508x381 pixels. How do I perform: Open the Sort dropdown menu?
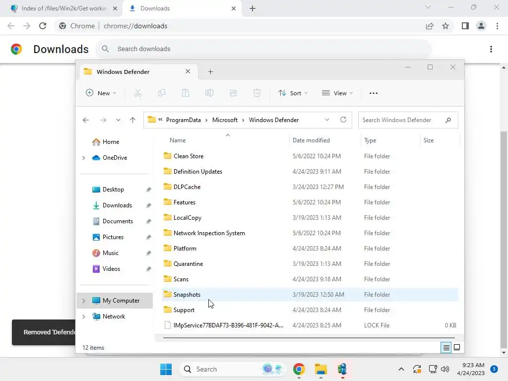coord(293,93)
